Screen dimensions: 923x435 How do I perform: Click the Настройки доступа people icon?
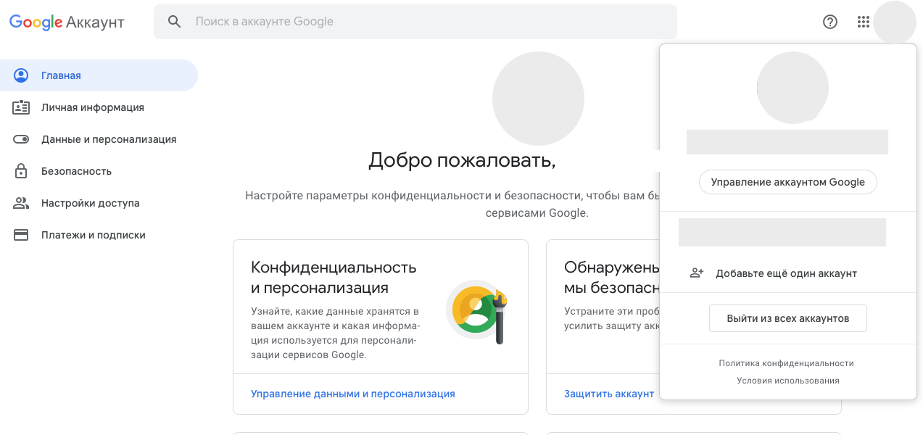(x=21, y=203)
